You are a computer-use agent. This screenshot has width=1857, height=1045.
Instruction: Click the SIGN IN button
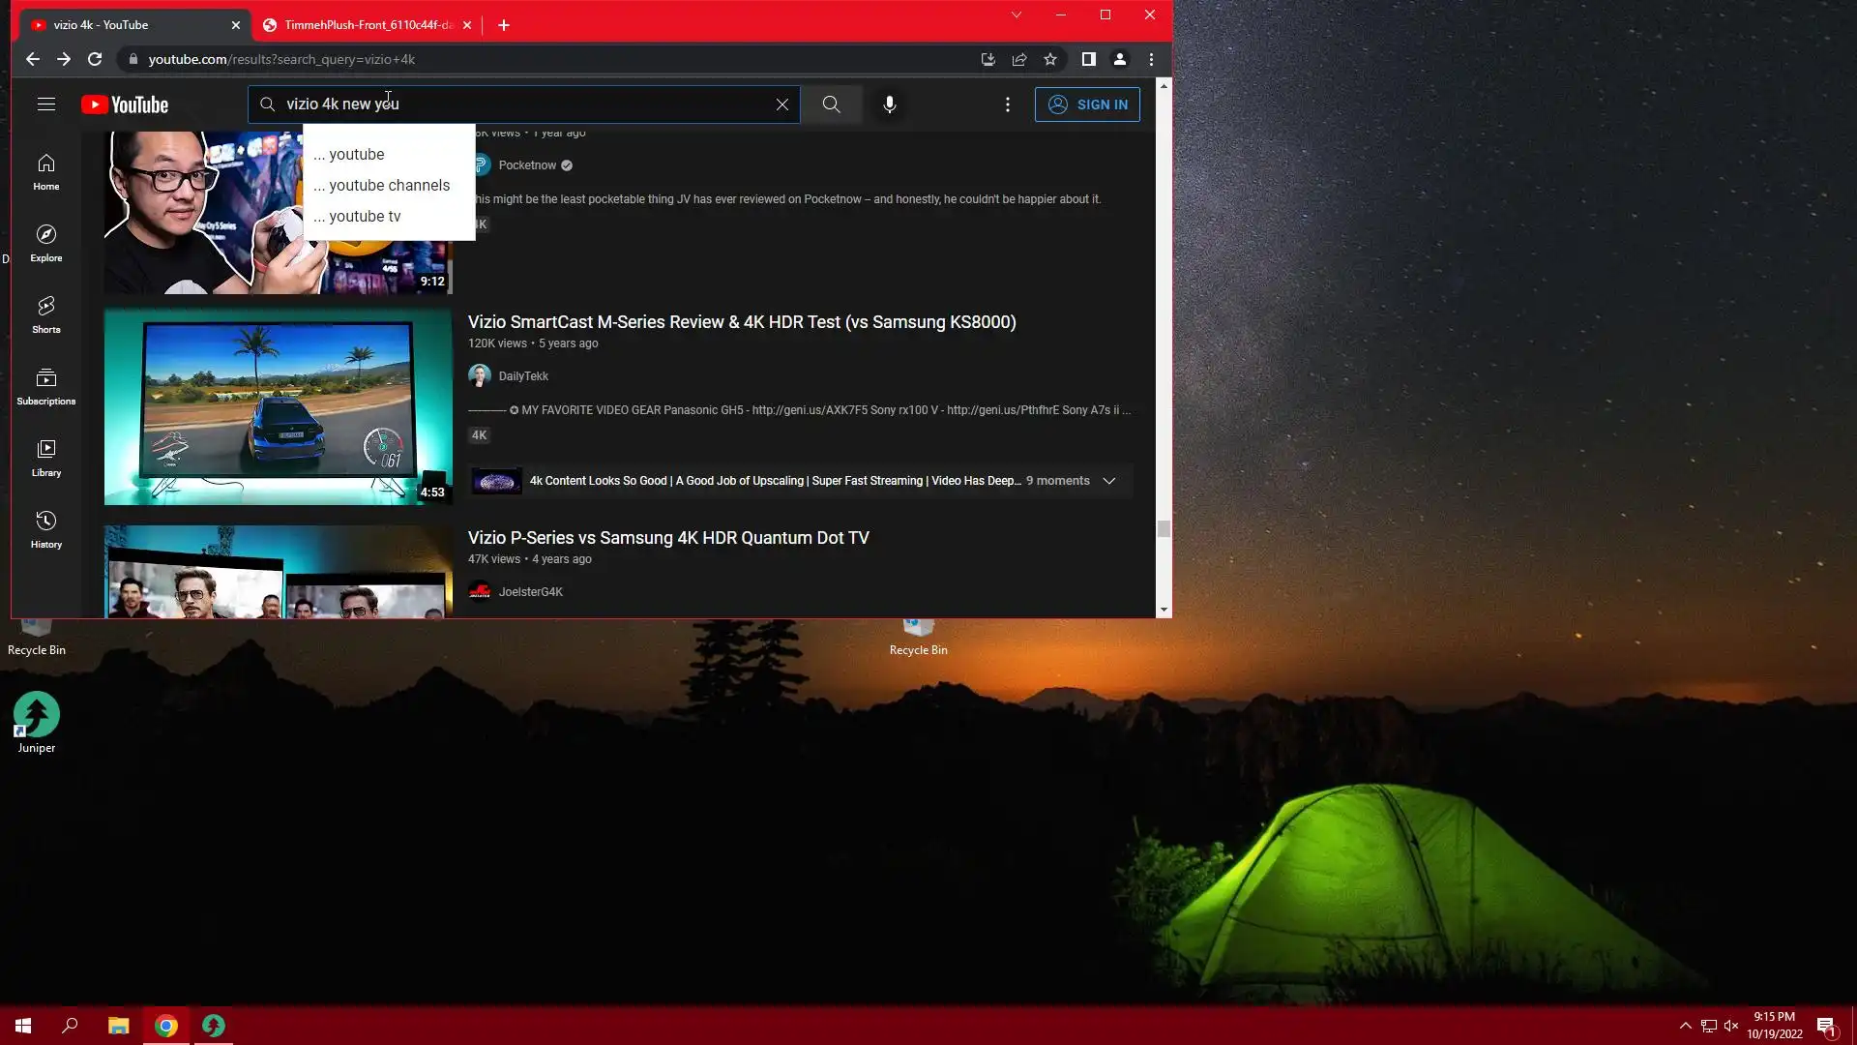tap(1087, 104)
